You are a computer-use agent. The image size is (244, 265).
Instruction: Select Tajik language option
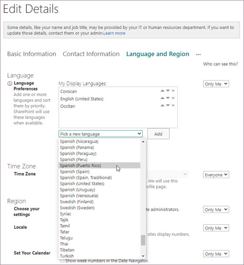(99, 220)
